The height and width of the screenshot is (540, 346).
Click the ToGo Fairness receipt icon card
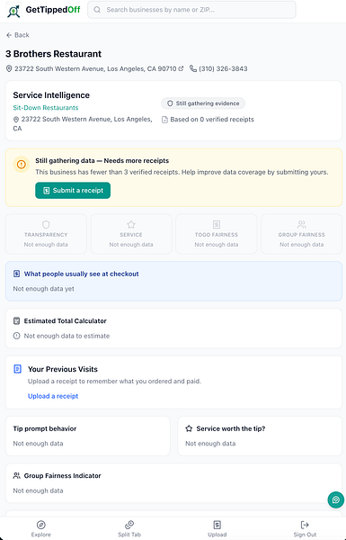tap(217, 234)
